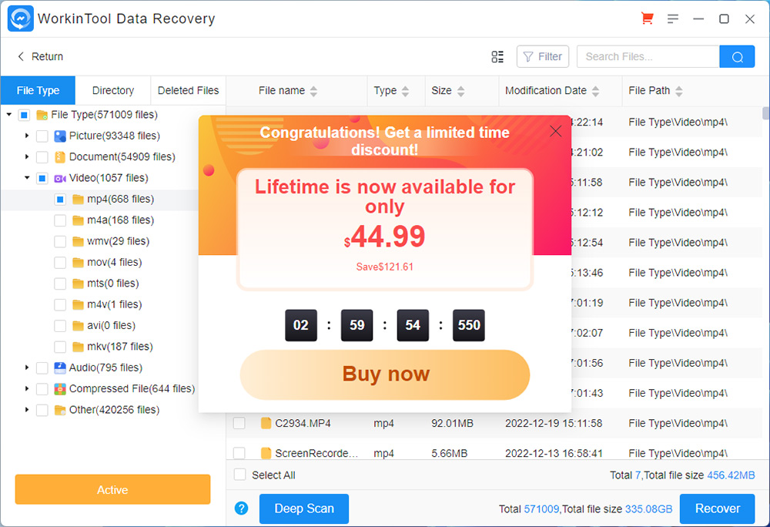Click the WorkinTool app logo
The width and height of the screenshot is (770, 527).
coord(21,18)
